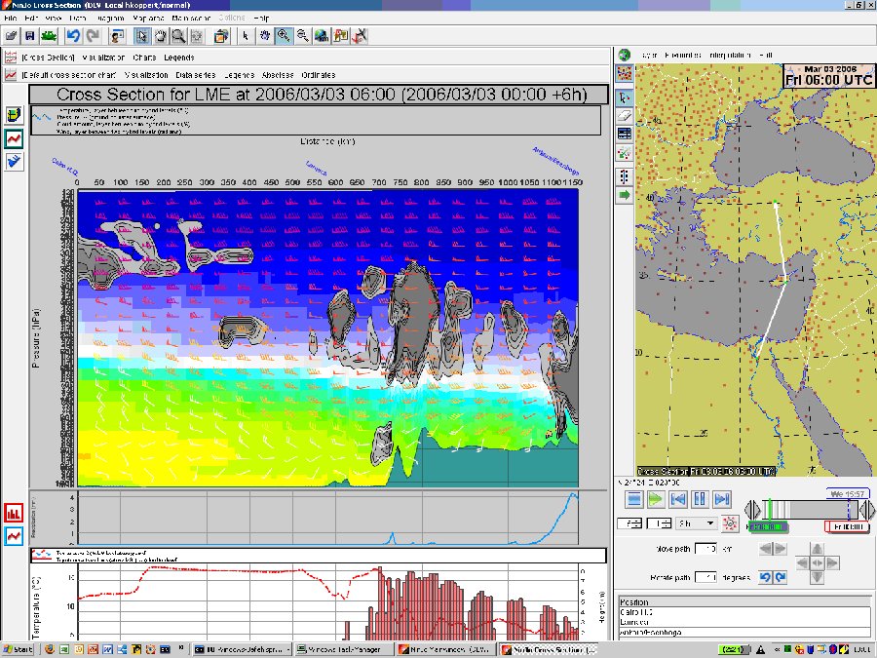
Task: Click the move path center button
Action: point(818,562)
